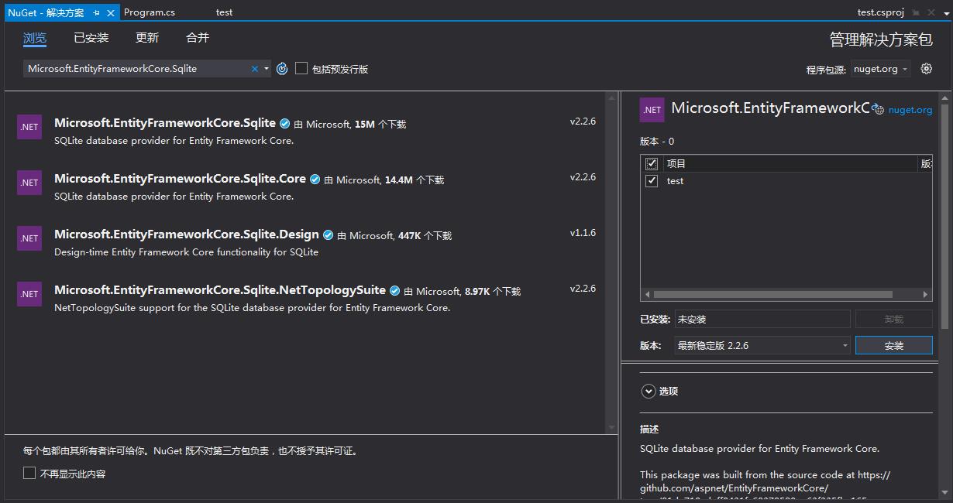Open the test document tab
The image size is (953, 503).
click(x=224, y=12)
